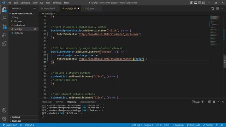Open the Accounts menu icon
The image size is (226, 127).
click(4, 110)
